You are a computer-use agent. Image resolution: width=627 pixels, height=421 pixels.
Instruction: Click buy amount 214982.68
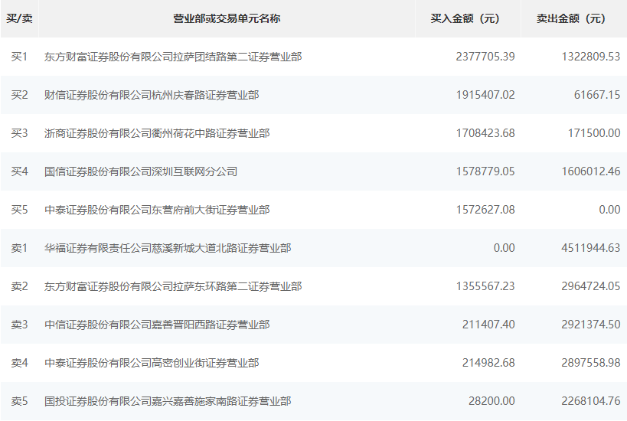tap(488, 363)
